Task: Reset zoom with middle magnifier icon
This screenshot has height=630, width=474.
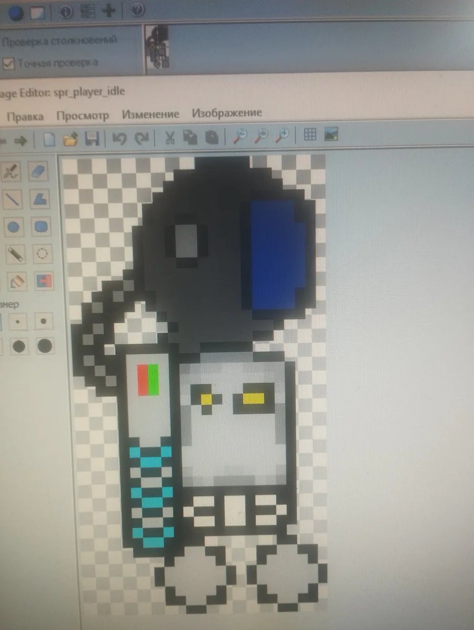Action: pyautogui.click(x=261, y=135)
